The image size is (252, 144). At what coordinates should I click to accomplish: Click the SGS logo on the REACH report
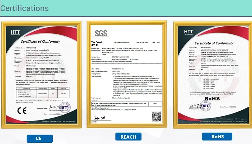[100, 33]
